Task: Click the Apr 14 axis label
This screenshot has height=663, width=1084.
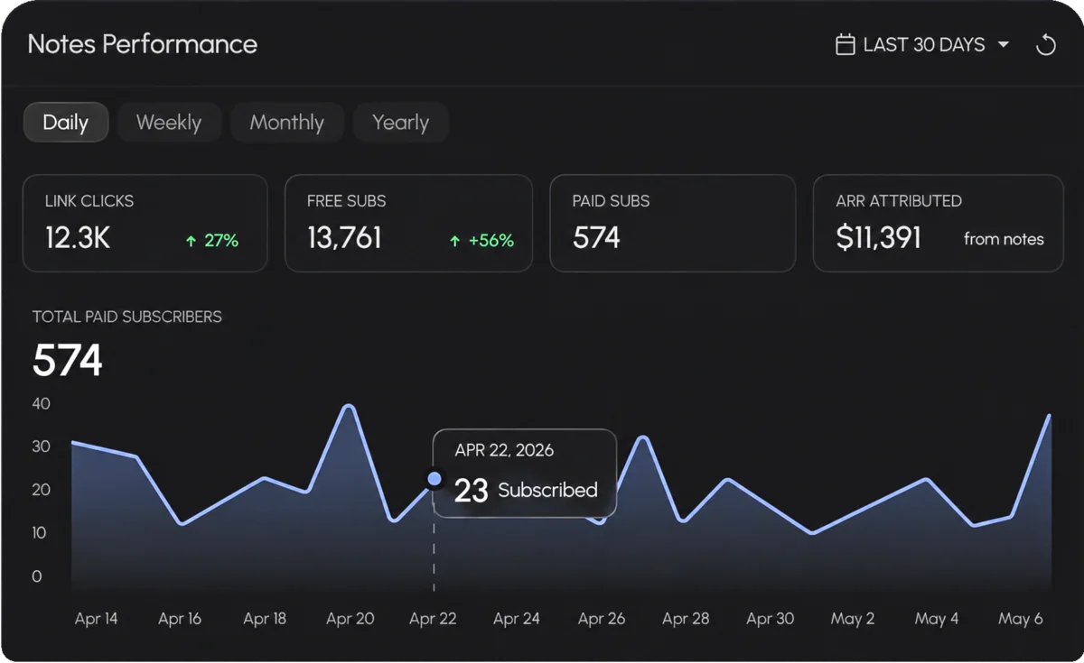Action: (x=96, y=619)
